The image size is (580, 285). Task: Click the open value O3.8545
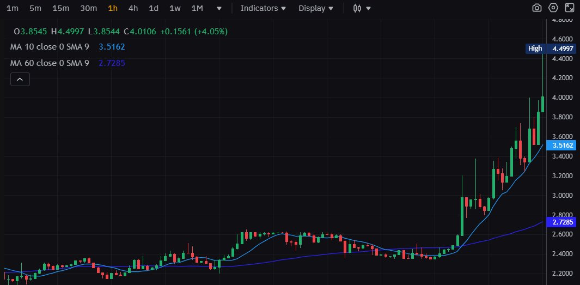tap(30, 32)
